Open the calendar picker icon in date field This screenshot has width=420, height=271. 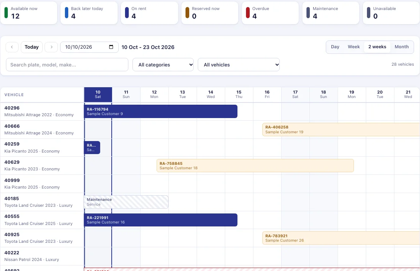tap(111, 47)
